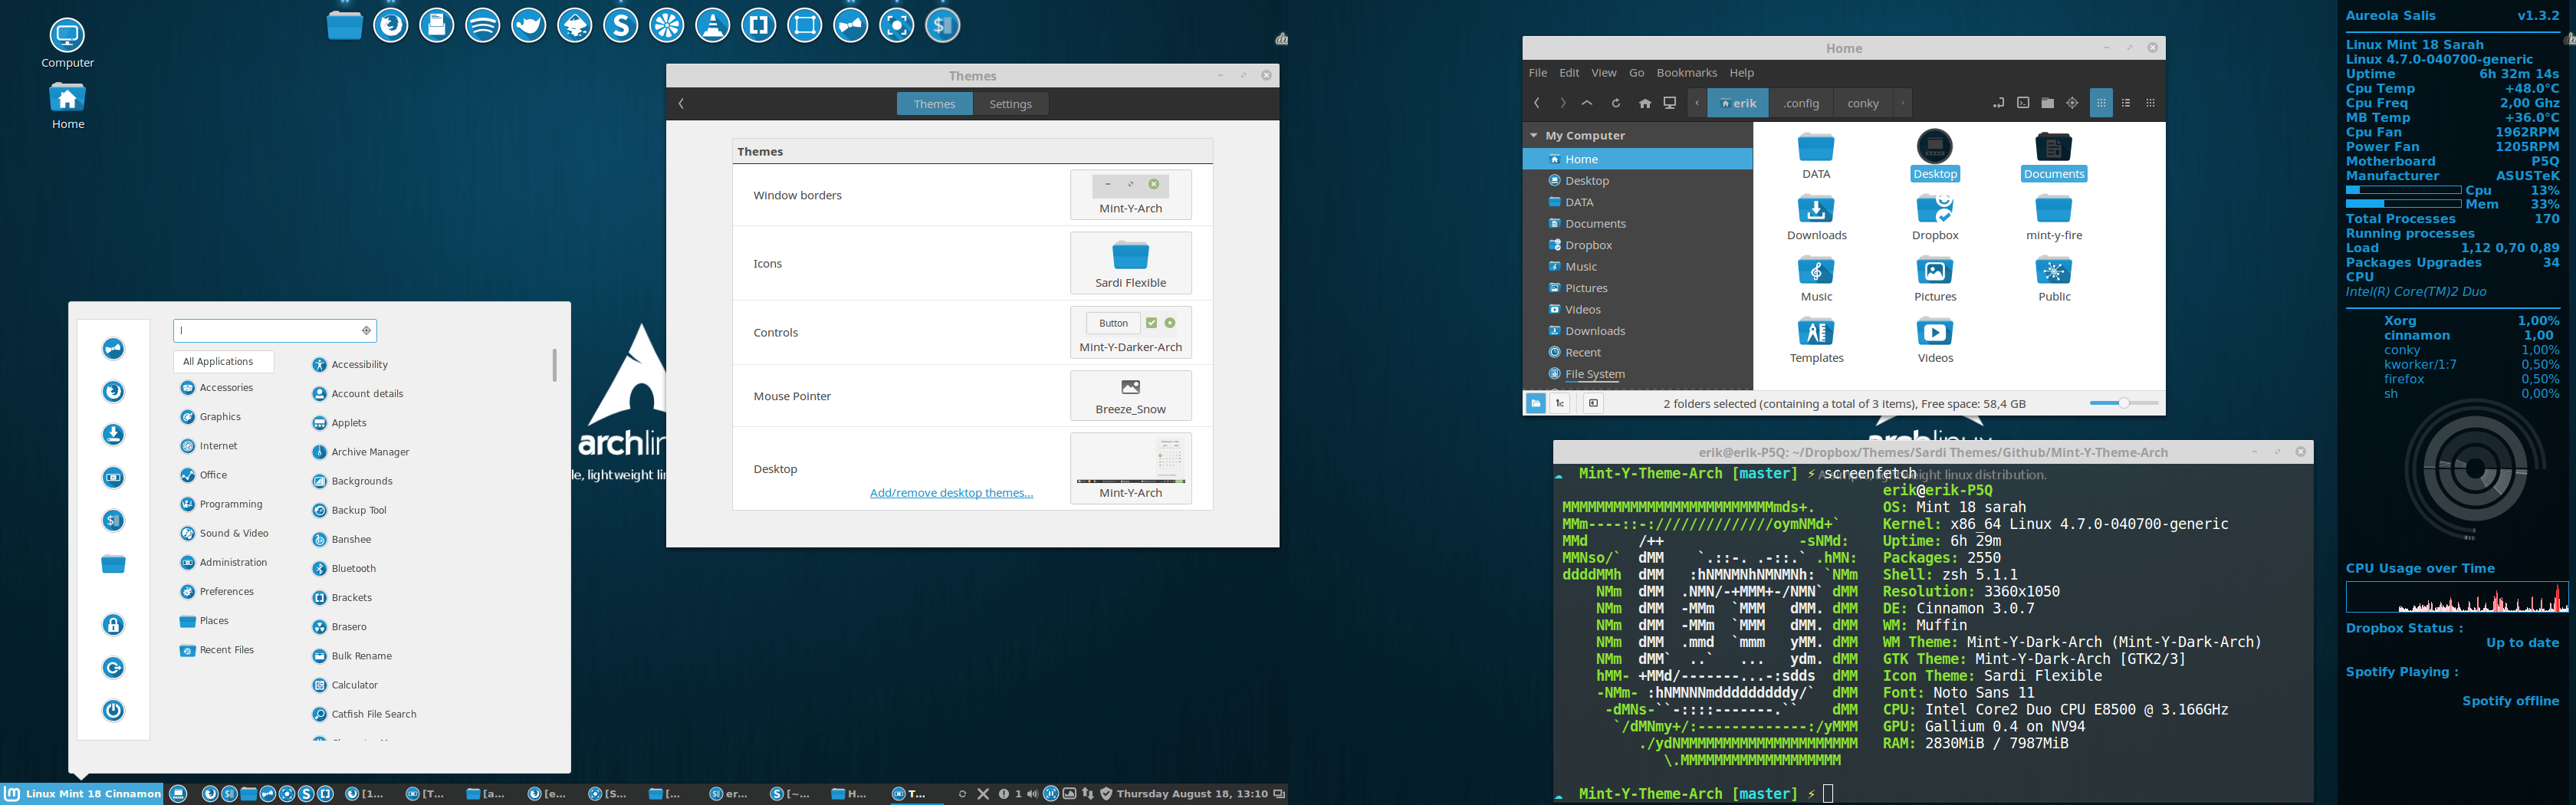Select the Themes tab
The width and height of the screenshot is (2576, 805).
(934, 104)
